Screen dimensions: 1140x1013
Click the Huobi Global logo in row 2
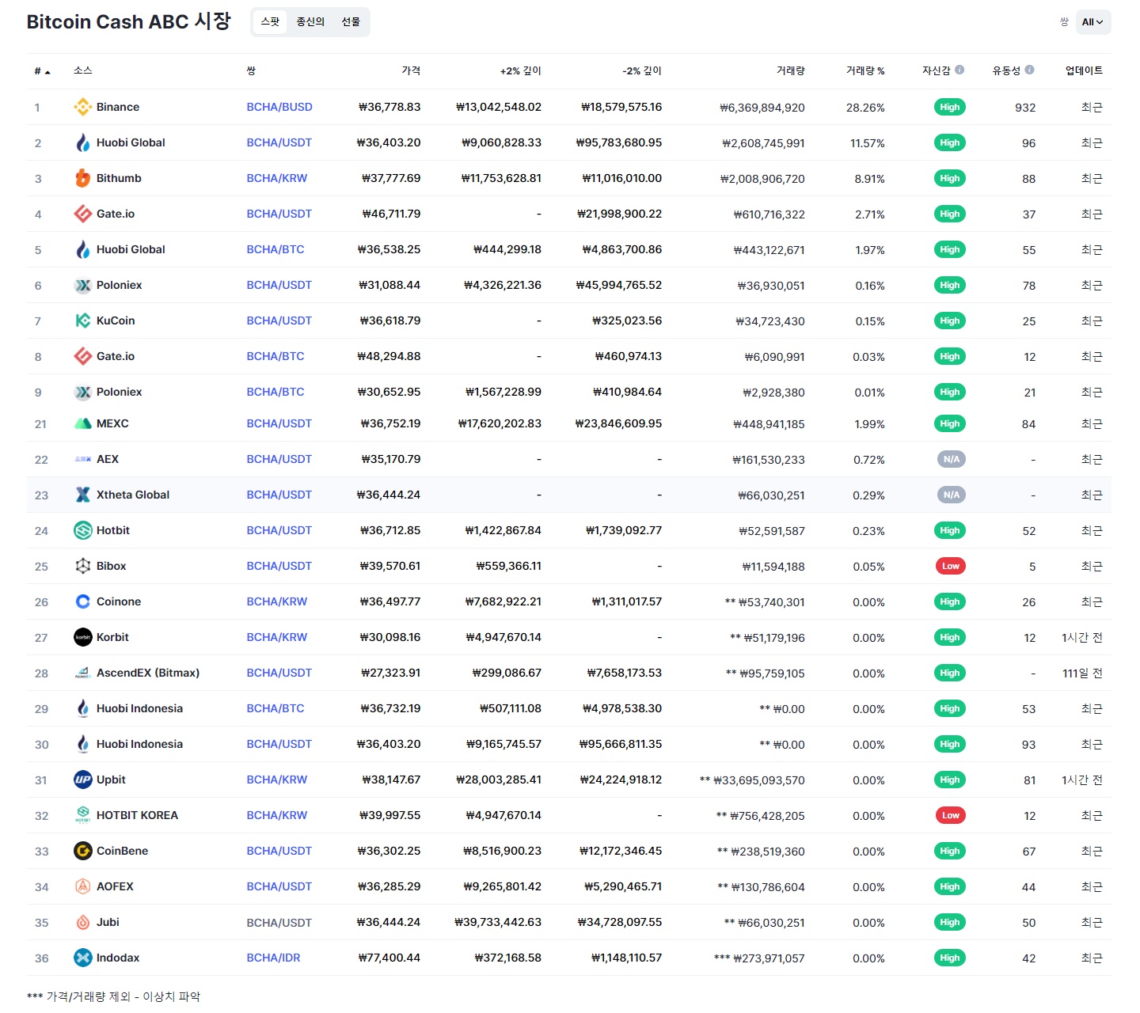tap(82, 142)
